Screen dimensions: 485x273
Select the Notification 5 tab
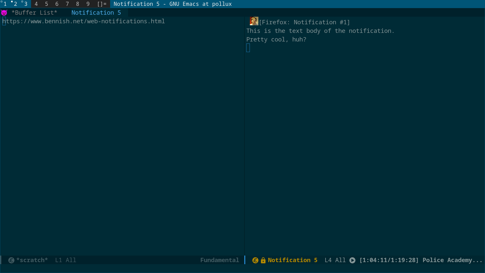click(96, 13)
